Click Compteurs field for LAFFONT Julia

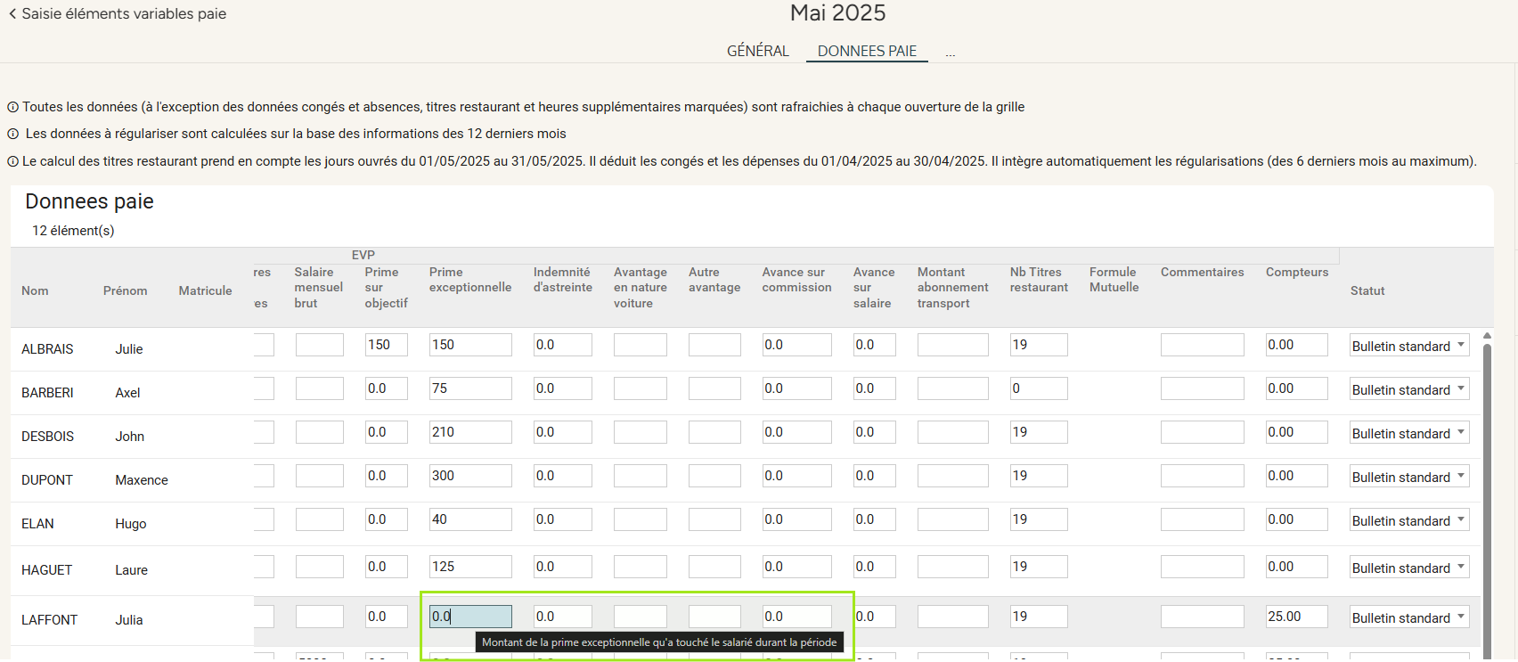pos(1296,617)
